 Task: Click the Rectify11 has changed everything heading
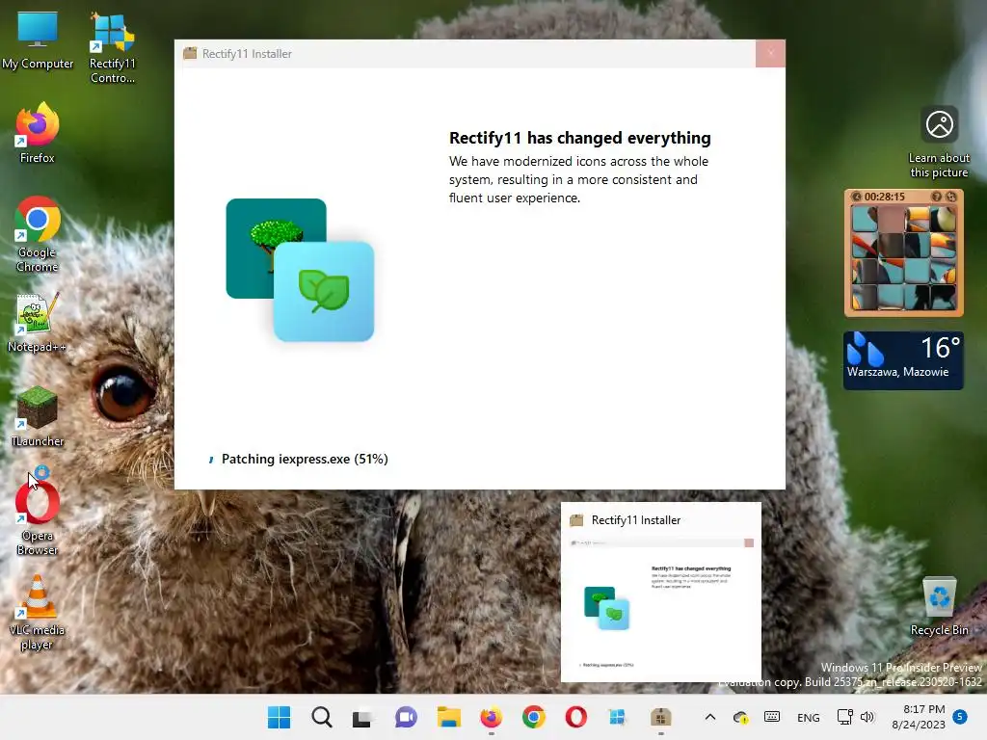click(x=579, y=138)
